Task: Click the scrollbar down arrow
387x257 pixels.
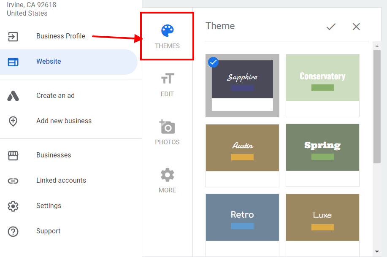Action: 377,252
